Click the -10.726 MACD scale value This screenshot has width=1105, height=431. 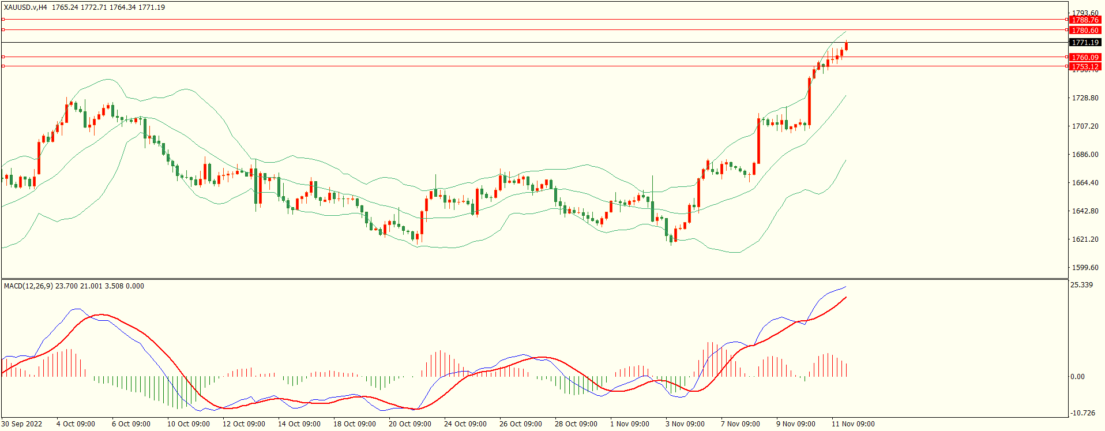pos(1082,413)
